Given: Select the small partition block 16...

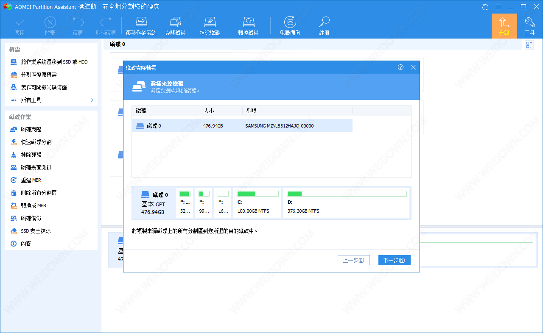Looking at the screenshot, I should click(223, 203).
